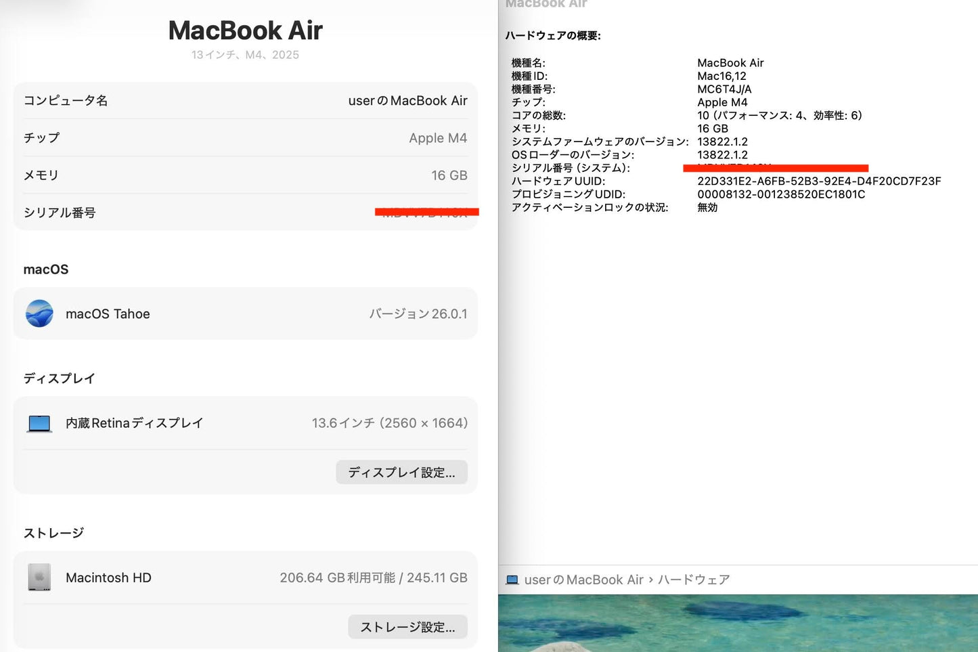Click 機種ID value Mac16,12
Viewport: 978px width, 652px height.
click(x=721, y=76)
